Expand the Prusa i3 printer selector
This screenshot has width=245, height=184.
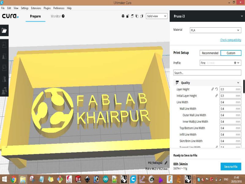207,16
